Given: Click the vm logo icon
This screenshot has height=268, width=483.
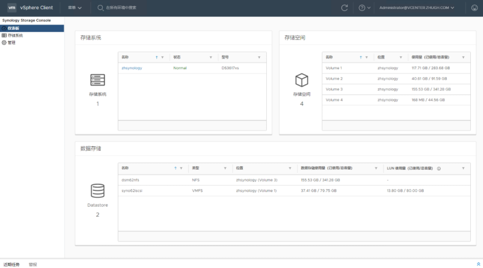Looking at the screenshot, I should [11, 8].
